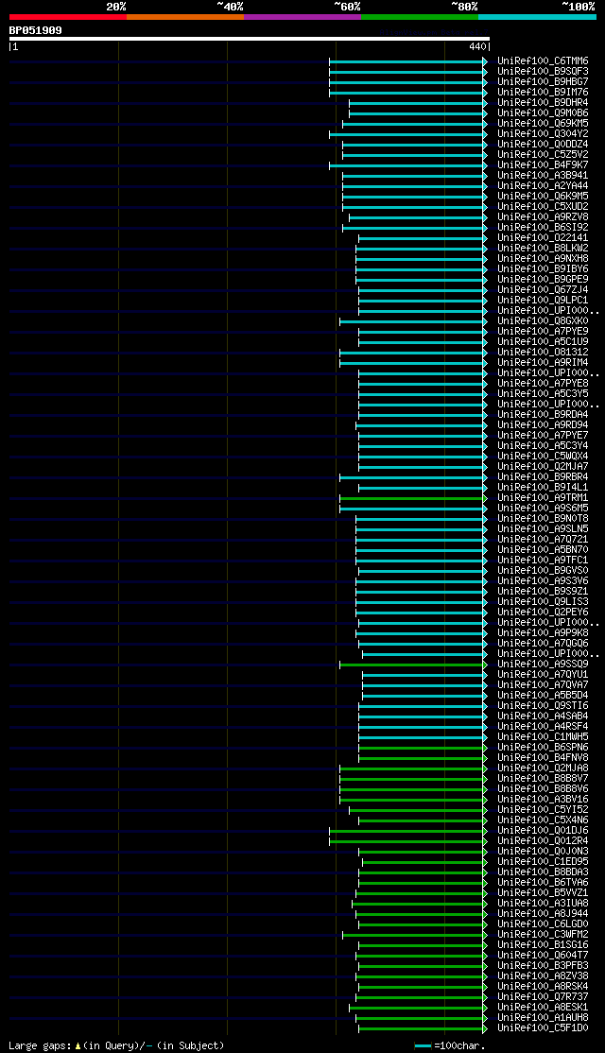The image size is (605, 1053).
Task: Select hit UniRef100_Q304Y2
Action: click(x=544, y=133)
